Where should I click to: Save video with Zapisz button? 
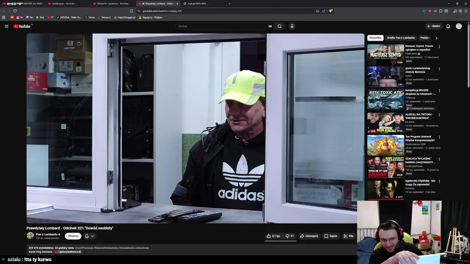(330, 236)
